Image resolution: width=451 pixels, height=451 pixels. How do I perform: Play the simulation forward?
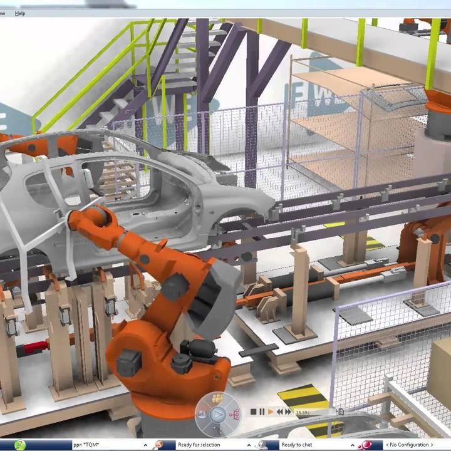pyautogui.click(x=271, y=412)
